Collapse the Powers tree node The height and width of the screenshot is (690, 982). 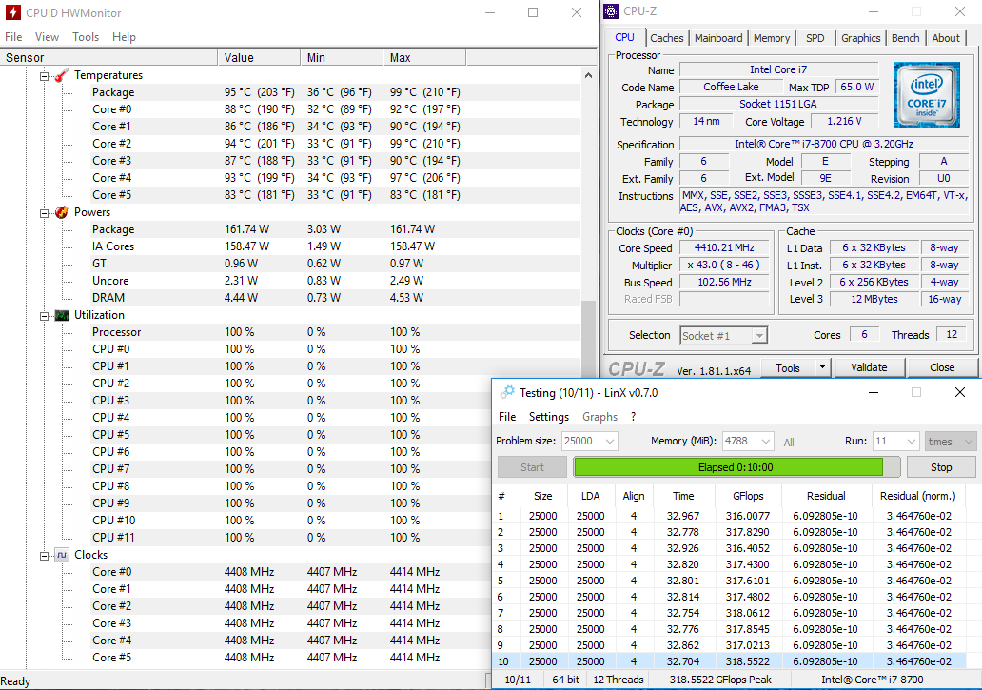[44, 213]
